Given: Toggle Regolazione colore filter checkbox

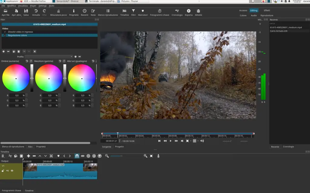Looking at the screenshot, I should [x=5, y=35].
